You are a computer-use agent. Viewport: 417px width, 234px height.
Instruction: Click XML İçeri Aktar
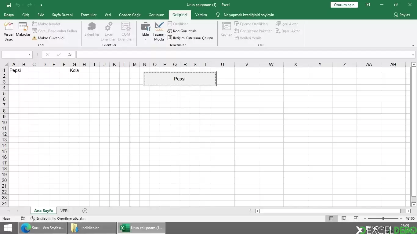coord(287,24)
